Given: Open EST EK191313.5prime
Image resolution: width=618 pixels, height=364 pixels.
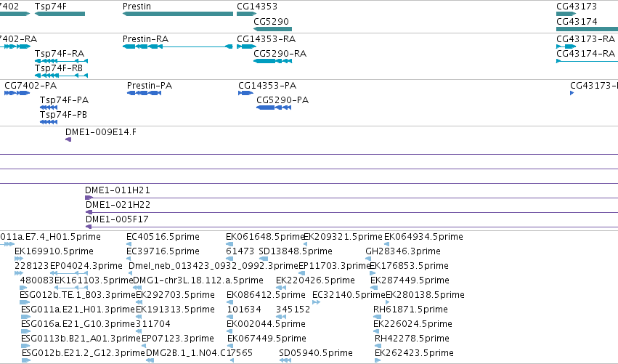Looking at the screenshot, I should (175, 310).
